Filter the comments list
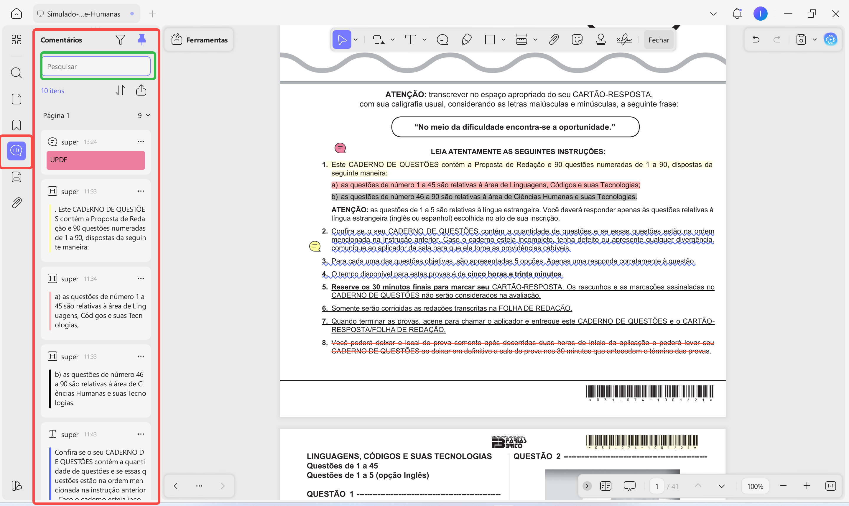The width and height of the screenshot is (849, 506). click(120, 40)
